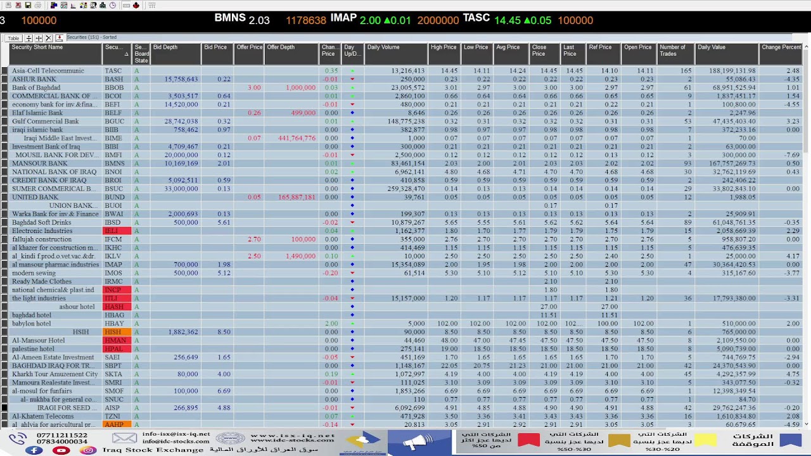Tick the row marker for UNITED BANK
The height and width of the screenshot is (456, 811).
pyautogui.click(x=4, y=197)
